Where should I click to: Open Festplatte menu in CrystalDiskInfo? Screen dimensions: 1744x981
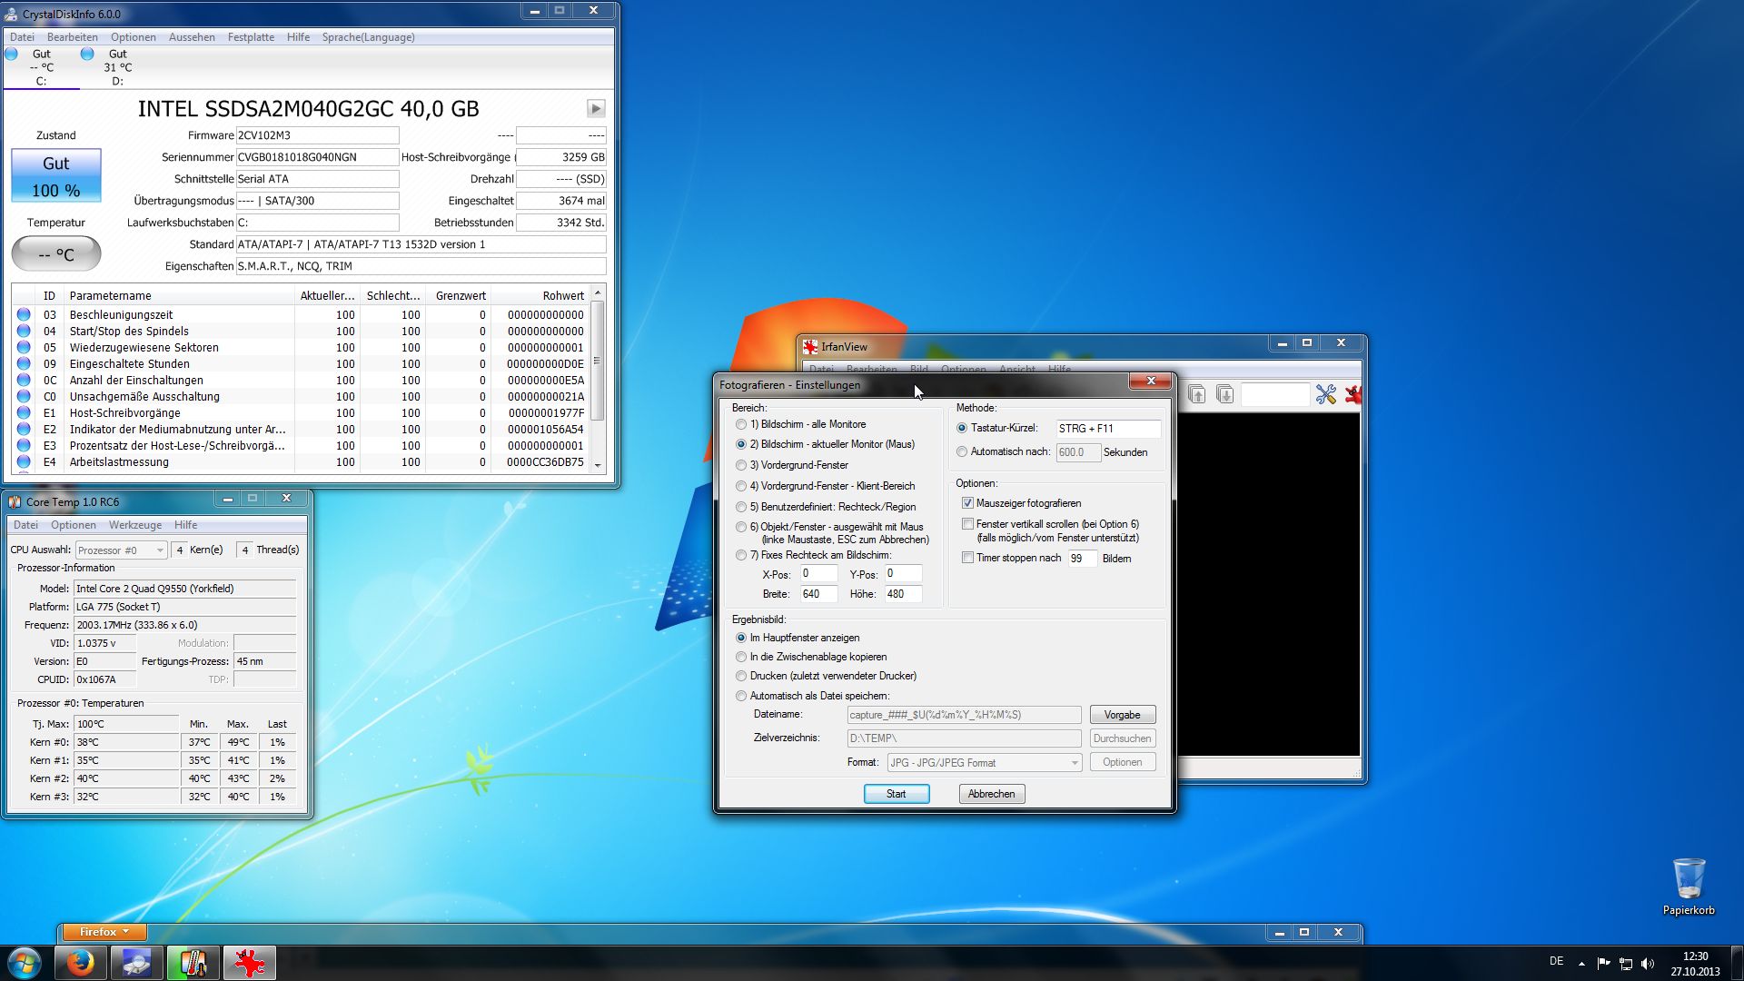click(x=251, y=37)
